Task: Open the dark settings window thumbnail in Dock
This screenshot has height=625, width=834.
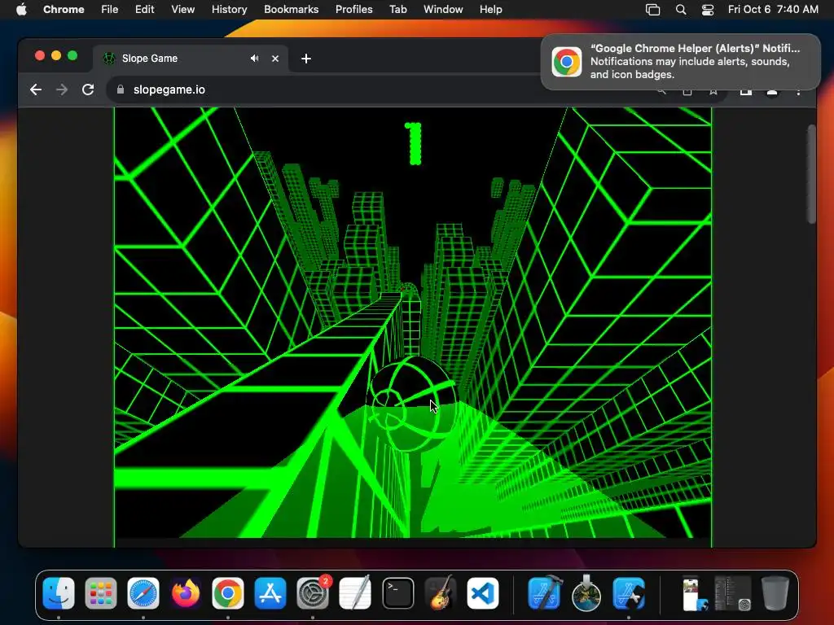Action: (x=733, y=593)
